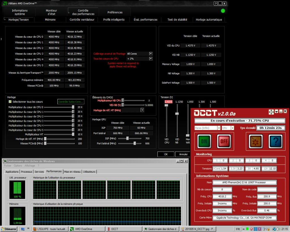Switch to Profils intelligents sub-tab

coord(114,20)
